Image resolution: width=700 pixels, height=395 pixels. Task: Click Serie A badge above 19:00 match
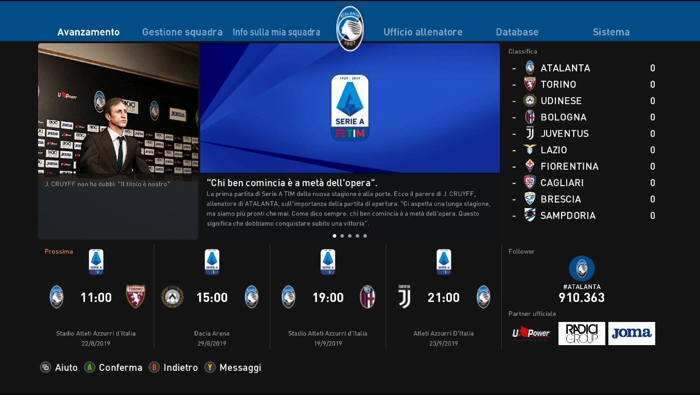(x=328, y=262)
